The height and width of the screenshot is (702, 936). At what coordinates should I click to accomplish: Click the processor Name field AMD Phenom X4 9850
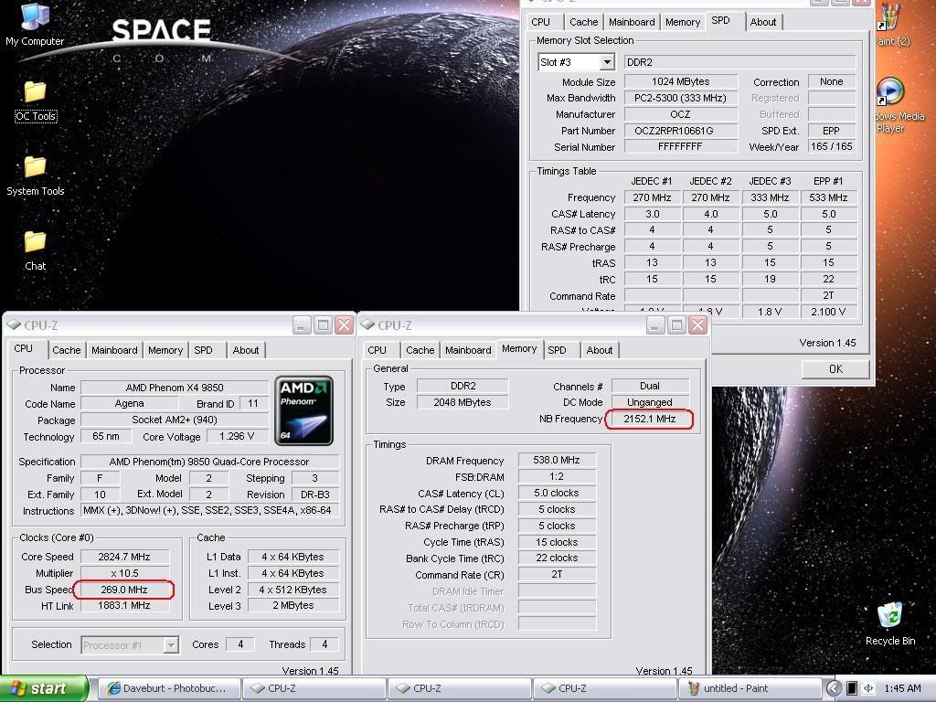[175, 388]
